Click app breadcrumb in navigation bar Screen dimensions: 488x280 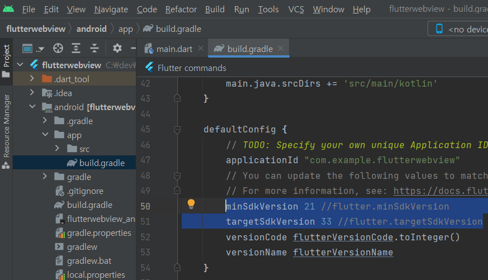point(126,29)
